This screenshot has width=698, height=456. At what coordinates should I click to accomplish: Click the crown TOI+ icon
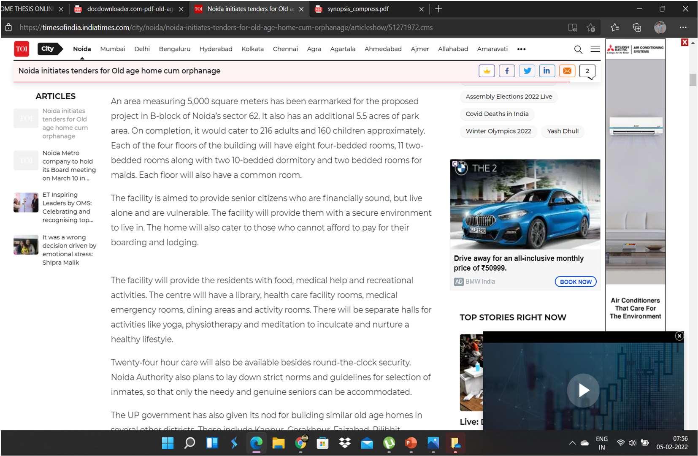(x=487, y=71)
